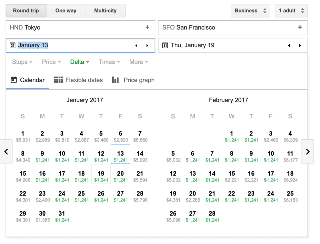Select January 7 priced $6,860
Screen dimensions: 320x244
pos(140,136)
